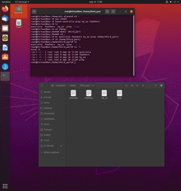This screenshot has height=191, width=181.
Task: Eject sf_Shared in Files sidebar
Action: [61, 146]
